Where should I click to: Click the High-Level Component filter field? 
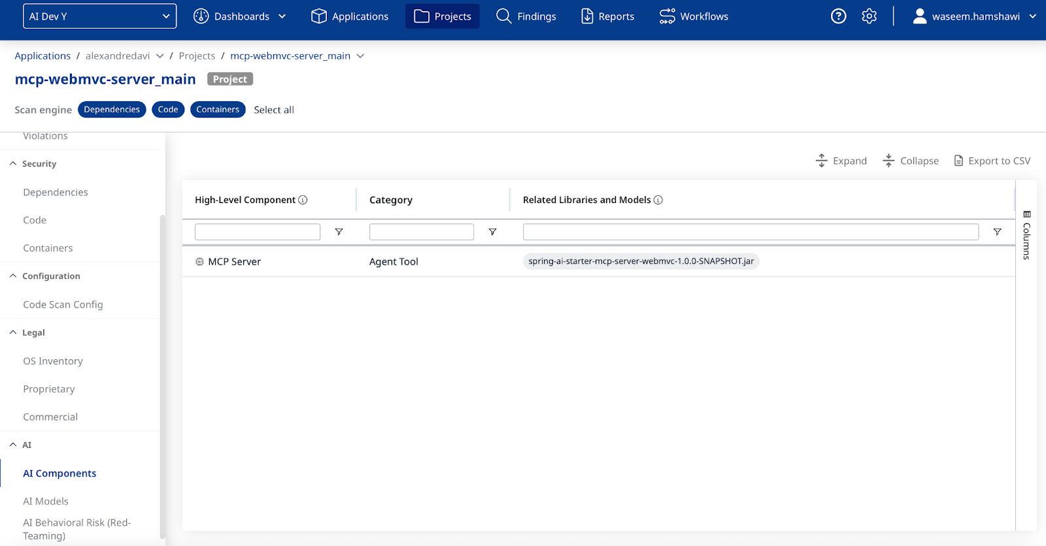click(258, 232)
